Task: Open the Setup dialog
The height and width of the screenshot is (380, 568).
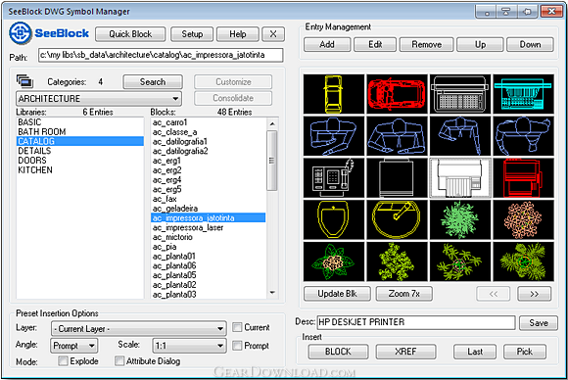Action: coord(192,34)
